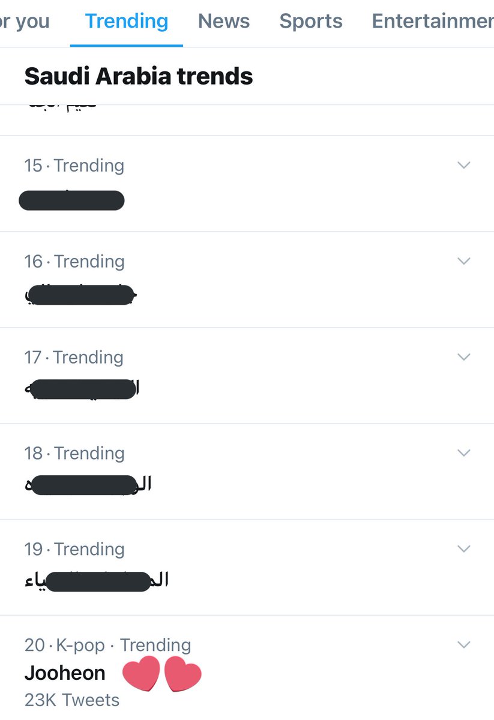Open chevron menu for trend 18
Screen dimensions: 494x720
[463, 453]
